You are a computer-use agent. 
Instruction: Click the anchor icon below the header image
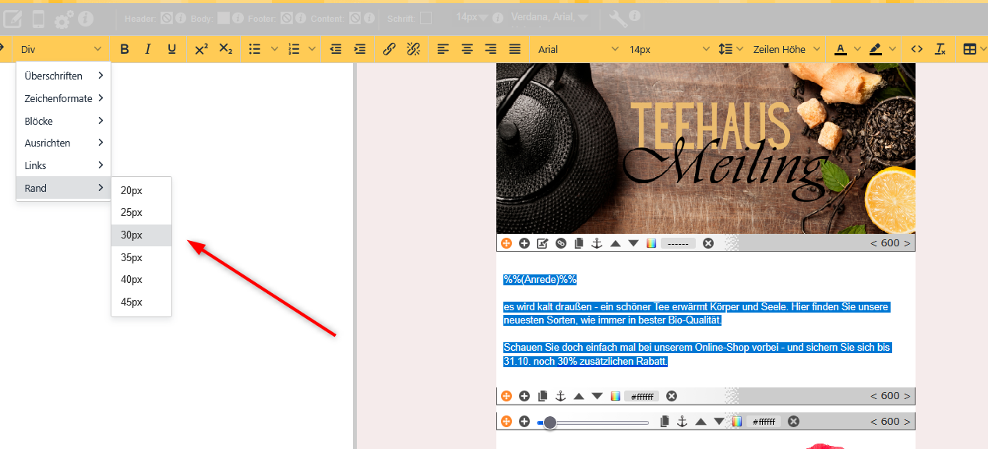pos(597,243)
